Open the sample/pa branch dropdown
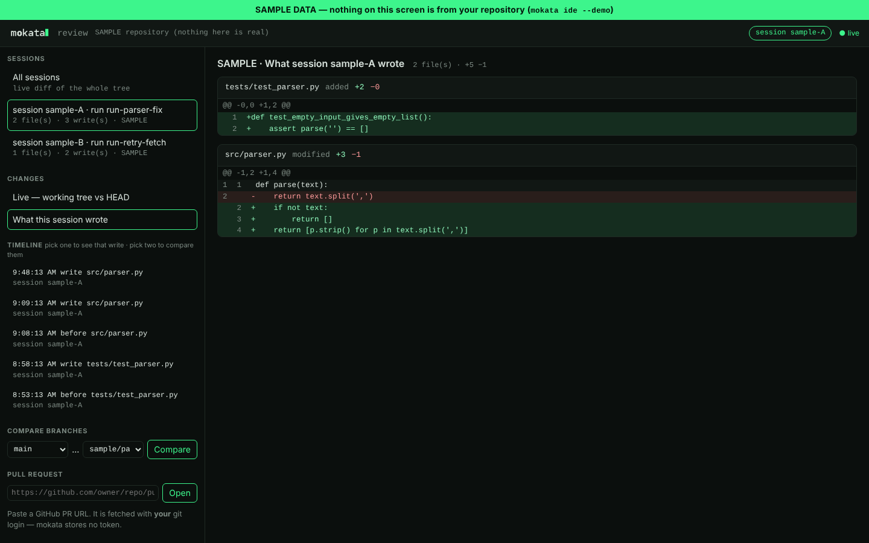The height and width of the screenshot is (543, 869). [113, 449]
